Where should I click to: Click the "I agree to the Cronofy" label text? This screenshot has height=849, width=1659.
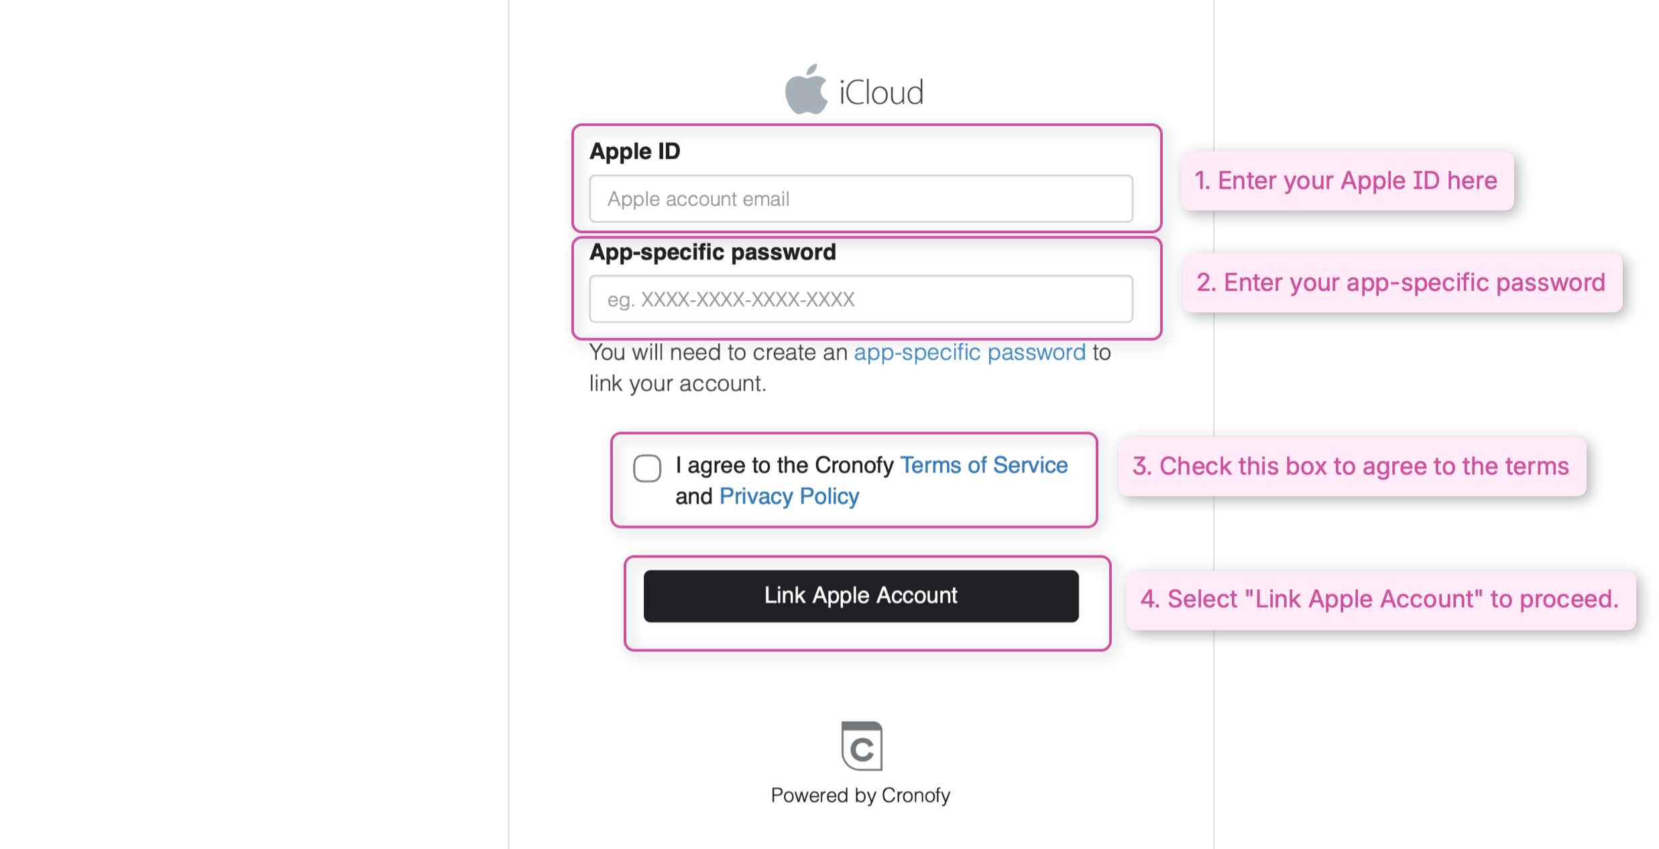(785, 465)
